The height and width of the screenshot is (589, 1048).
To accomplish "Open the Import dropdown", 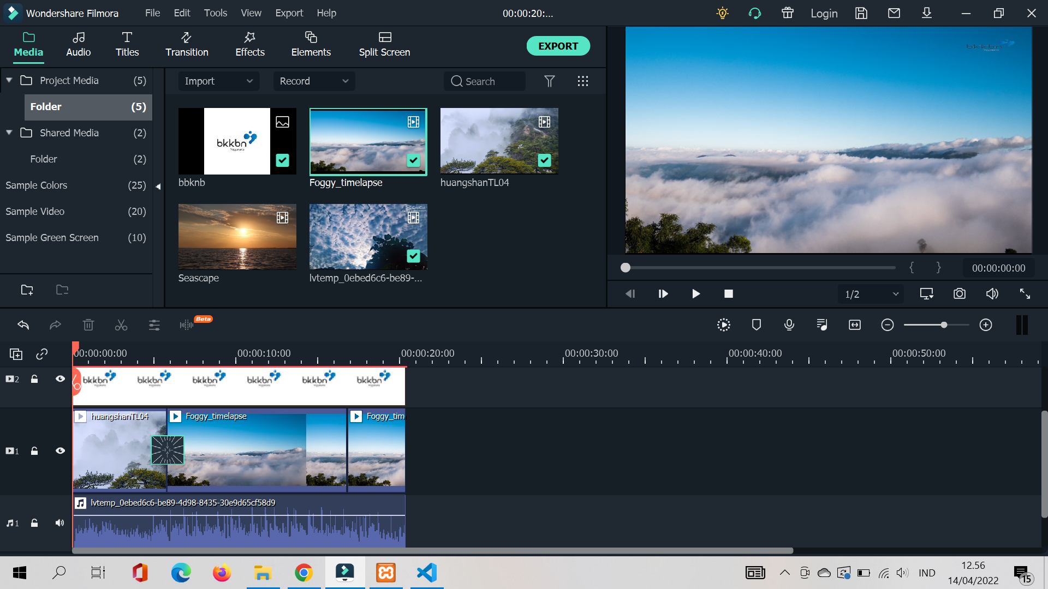I will click(218, 81).
